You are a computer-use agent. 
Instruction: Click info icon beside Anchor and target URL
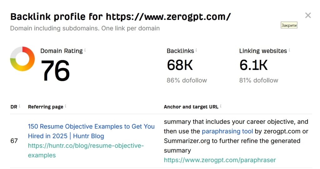[x=221, y=106]
